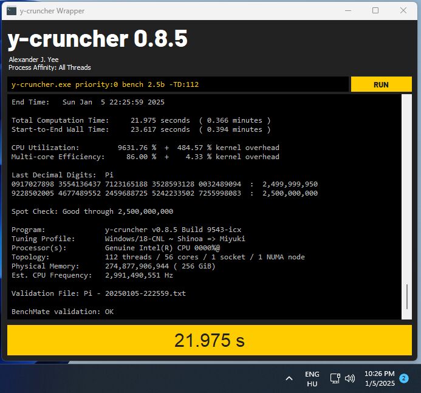Click the "Est. CPU Frequency" line
Image resolution: width=421 pixels, height=393 pixels.
pyautogui.click(x=92, y=275)
